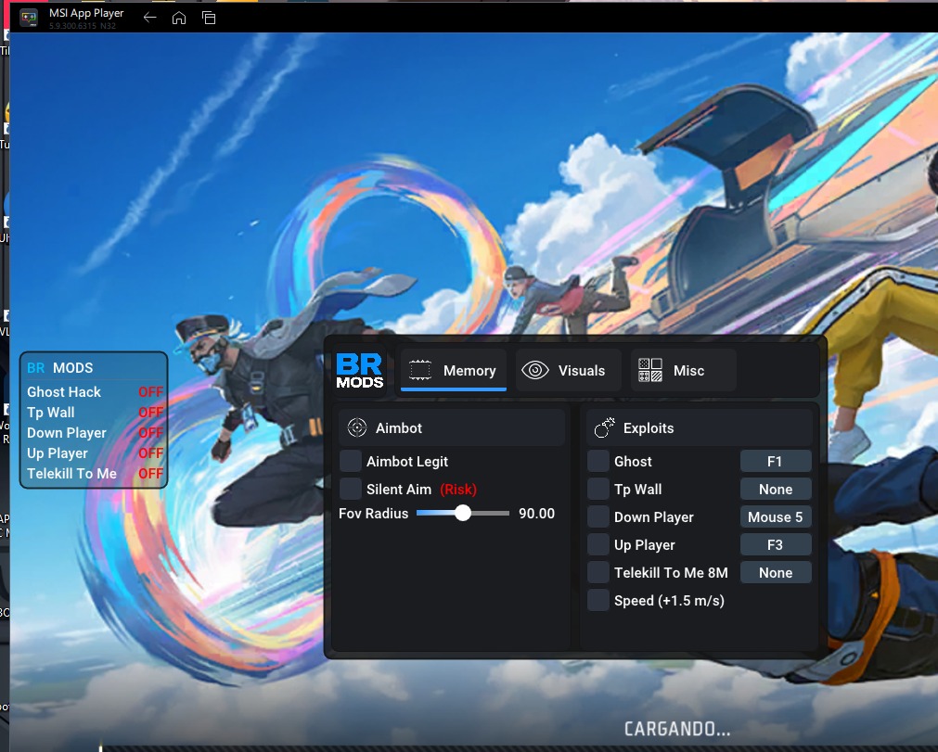Screen dimensions: 938x752
Task: Click the grid icon on the Misc tab
Action: pyautogui.click(x=649, y=370)
